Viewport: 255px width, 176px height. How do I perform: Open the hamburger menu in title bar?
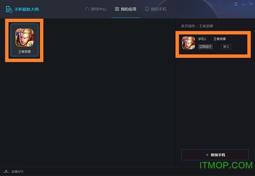(x=236, y=4)
